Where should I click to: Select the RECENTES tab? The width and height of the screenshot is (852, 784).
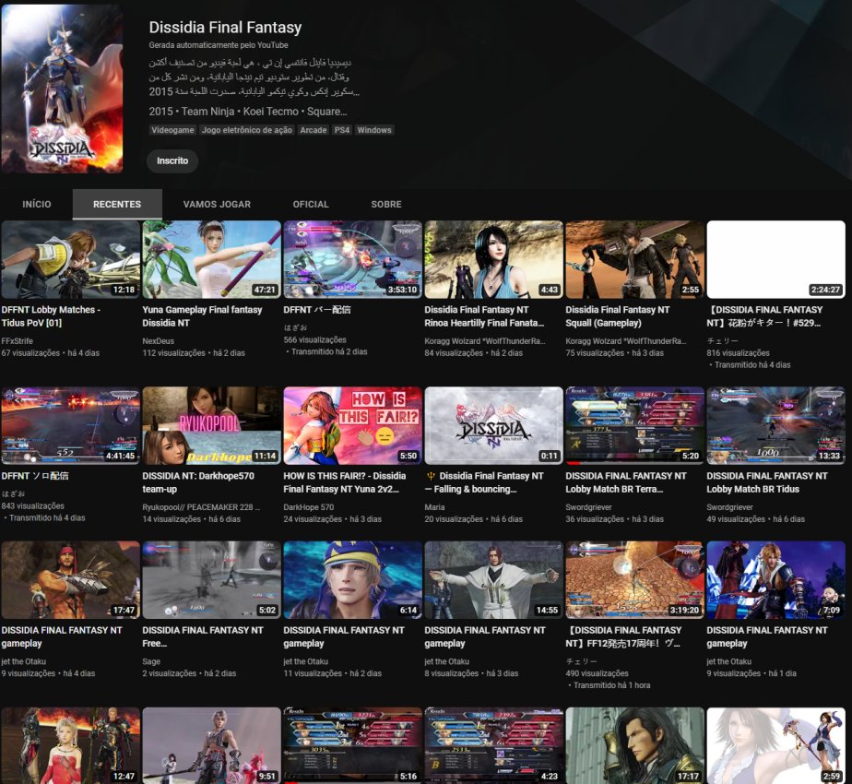117,205
